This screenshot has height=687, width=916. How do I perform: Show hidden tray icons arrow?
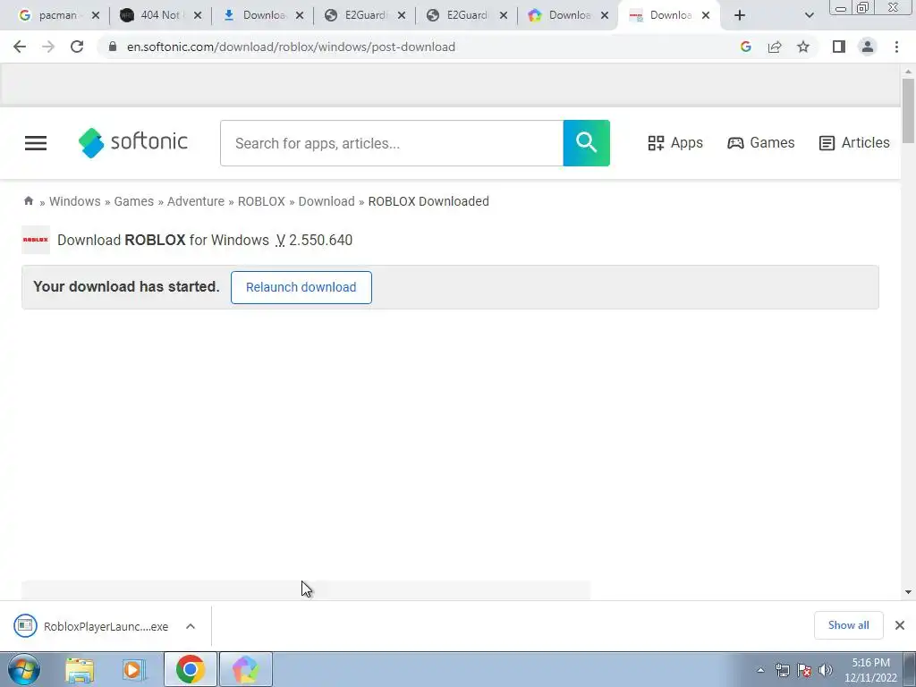tap(760, 670)
